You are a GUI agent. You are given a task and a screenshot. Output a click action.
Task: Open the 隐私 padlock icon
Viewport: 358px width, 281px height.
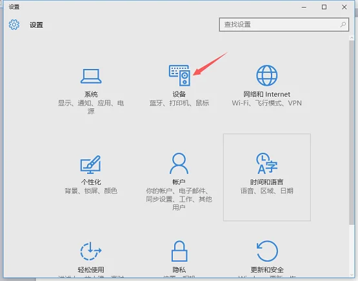click(x=179, y=251)
